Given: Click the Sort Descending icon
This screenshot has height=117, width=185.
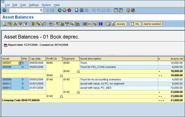Looking at the screenshot, I should (x=20, y=24).
